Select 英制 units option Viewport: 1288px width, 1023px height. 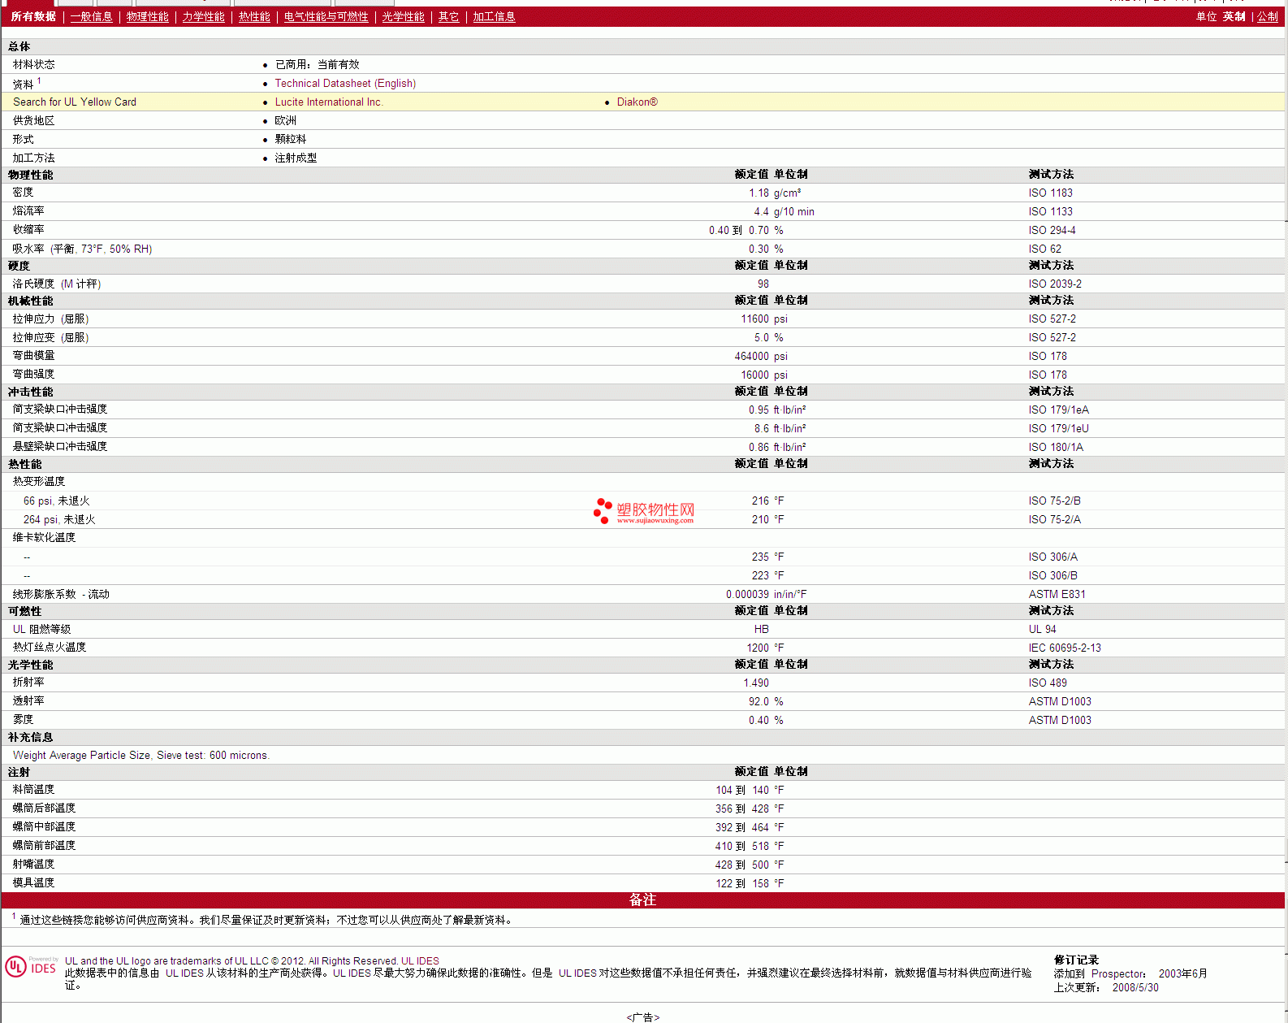pyautogui.click(x=1234, y=17)
